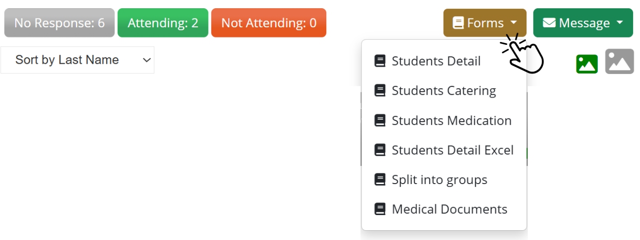Expand the Message dropdown caret
This screenshot has width=640, height=240.
pyautogui.click(x=620, y=23)
